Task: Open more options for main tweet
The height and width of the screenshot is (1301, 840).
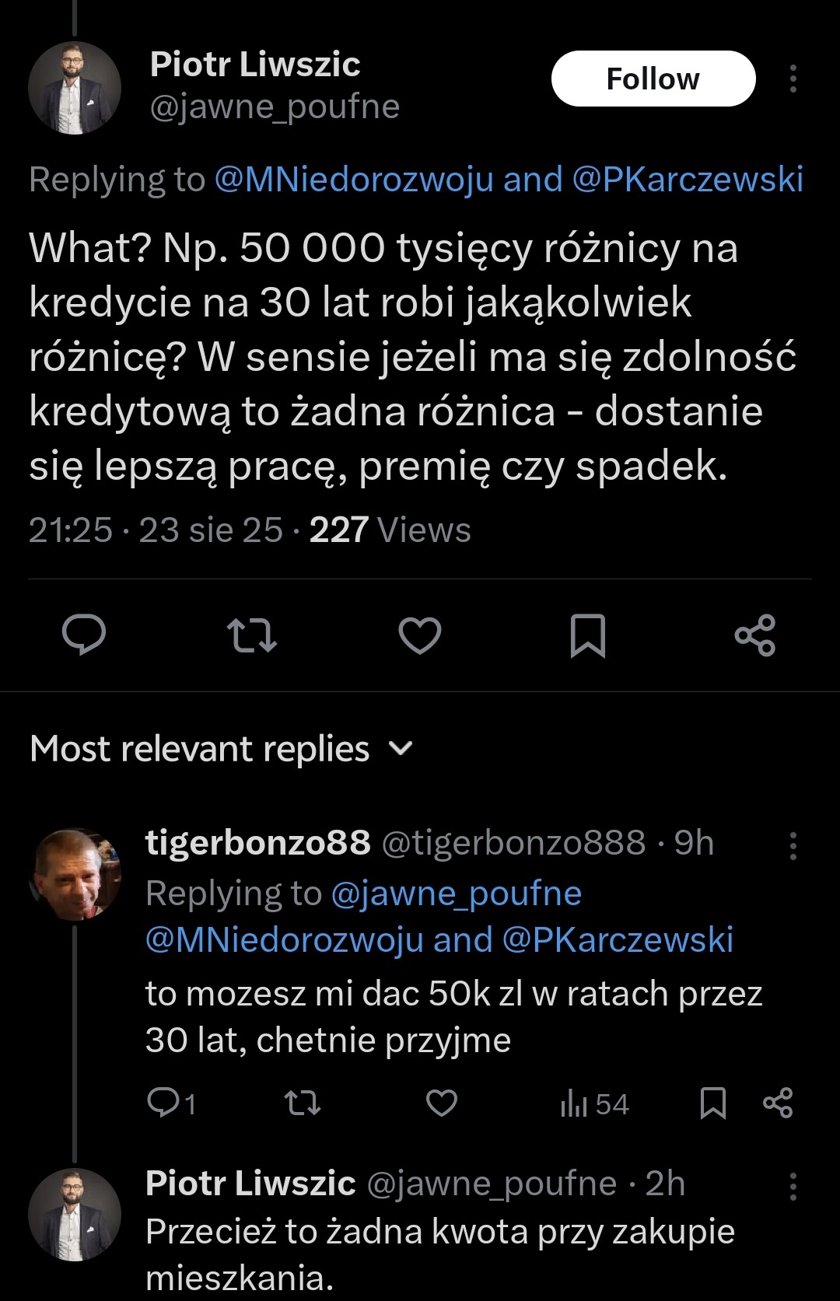Action: point(793,79)
